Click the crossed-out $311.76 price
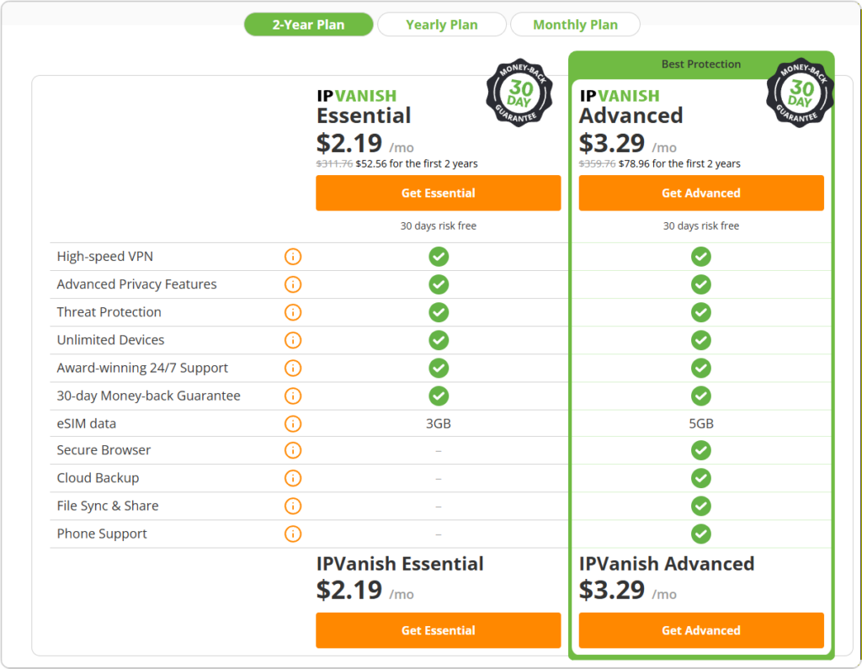862x669 pixels. click(333, 163)
